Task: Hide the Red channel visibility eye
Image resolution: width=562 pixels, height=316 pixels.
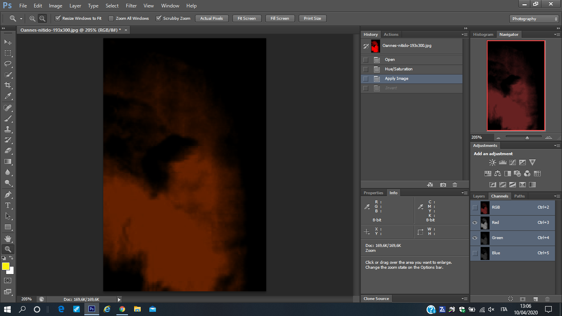Action: point(475,223)
